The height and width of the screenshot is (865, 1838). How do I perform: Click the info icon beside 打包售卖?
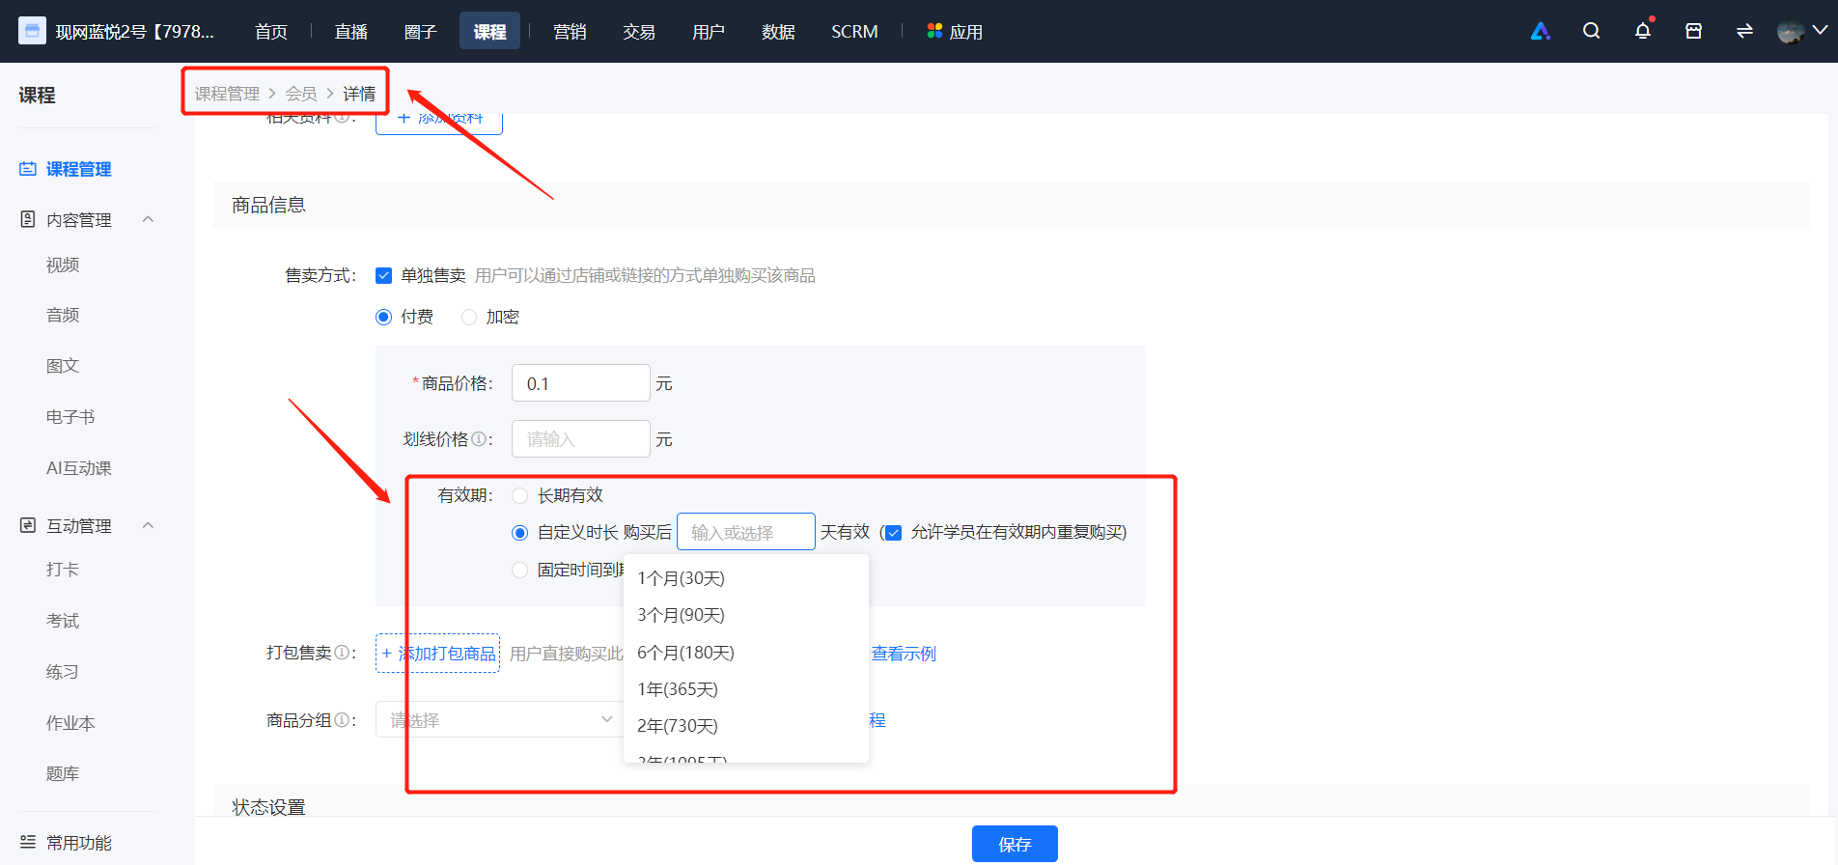coord(341,653)
